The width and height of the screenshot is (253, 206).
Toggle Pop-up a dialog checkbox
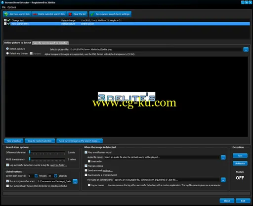(x=86, y=166)
